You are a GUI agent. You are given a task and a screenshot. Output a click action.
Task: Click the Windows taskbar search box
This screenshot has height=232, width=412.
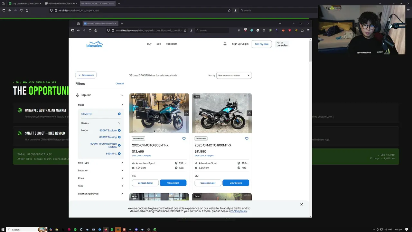pos(26,229)
